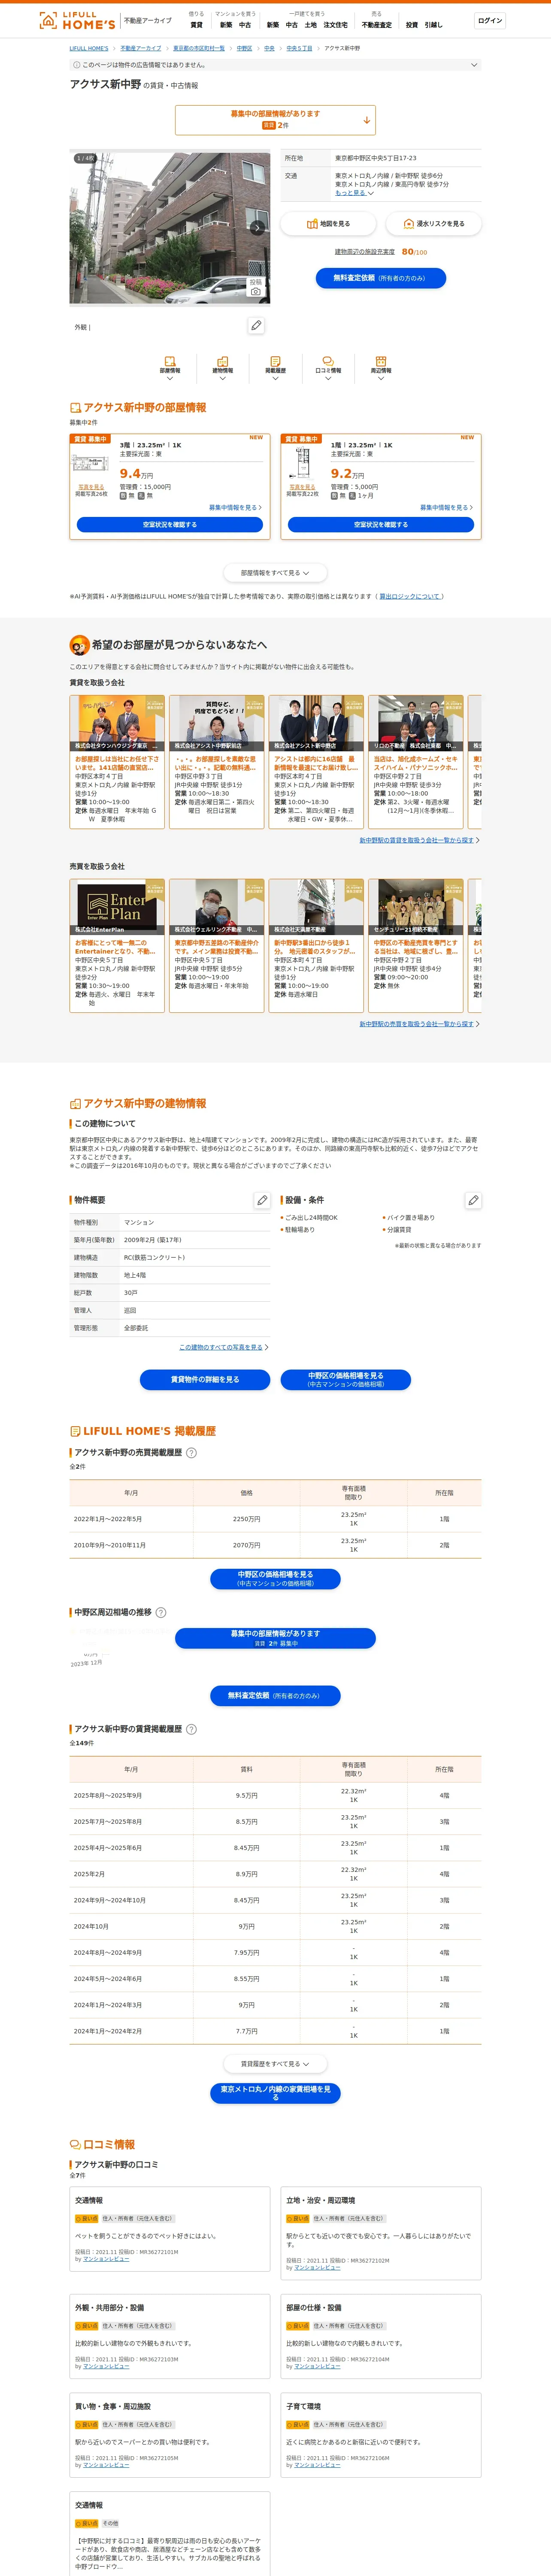Expand もっと見る for more transit info
This screenshot has height=2576, width=551.
coord(354,193)
